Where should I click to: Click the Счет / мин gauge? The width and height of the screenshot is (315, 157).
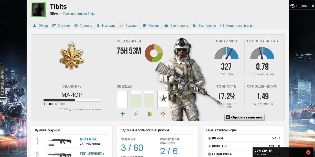point(226,53)
